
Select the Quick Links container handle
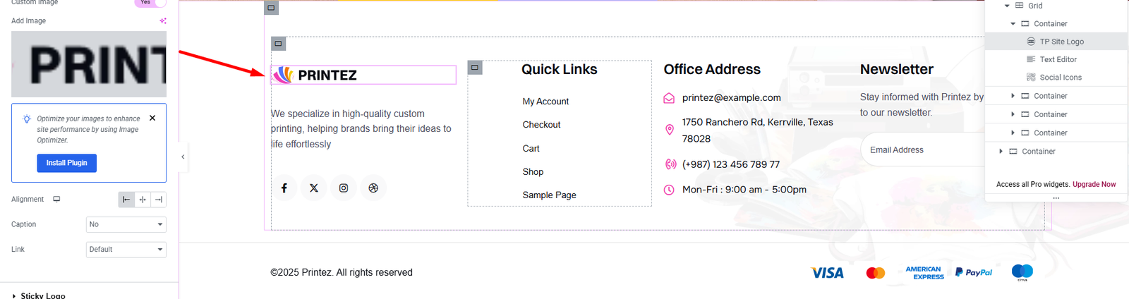[x=475, y=68]
